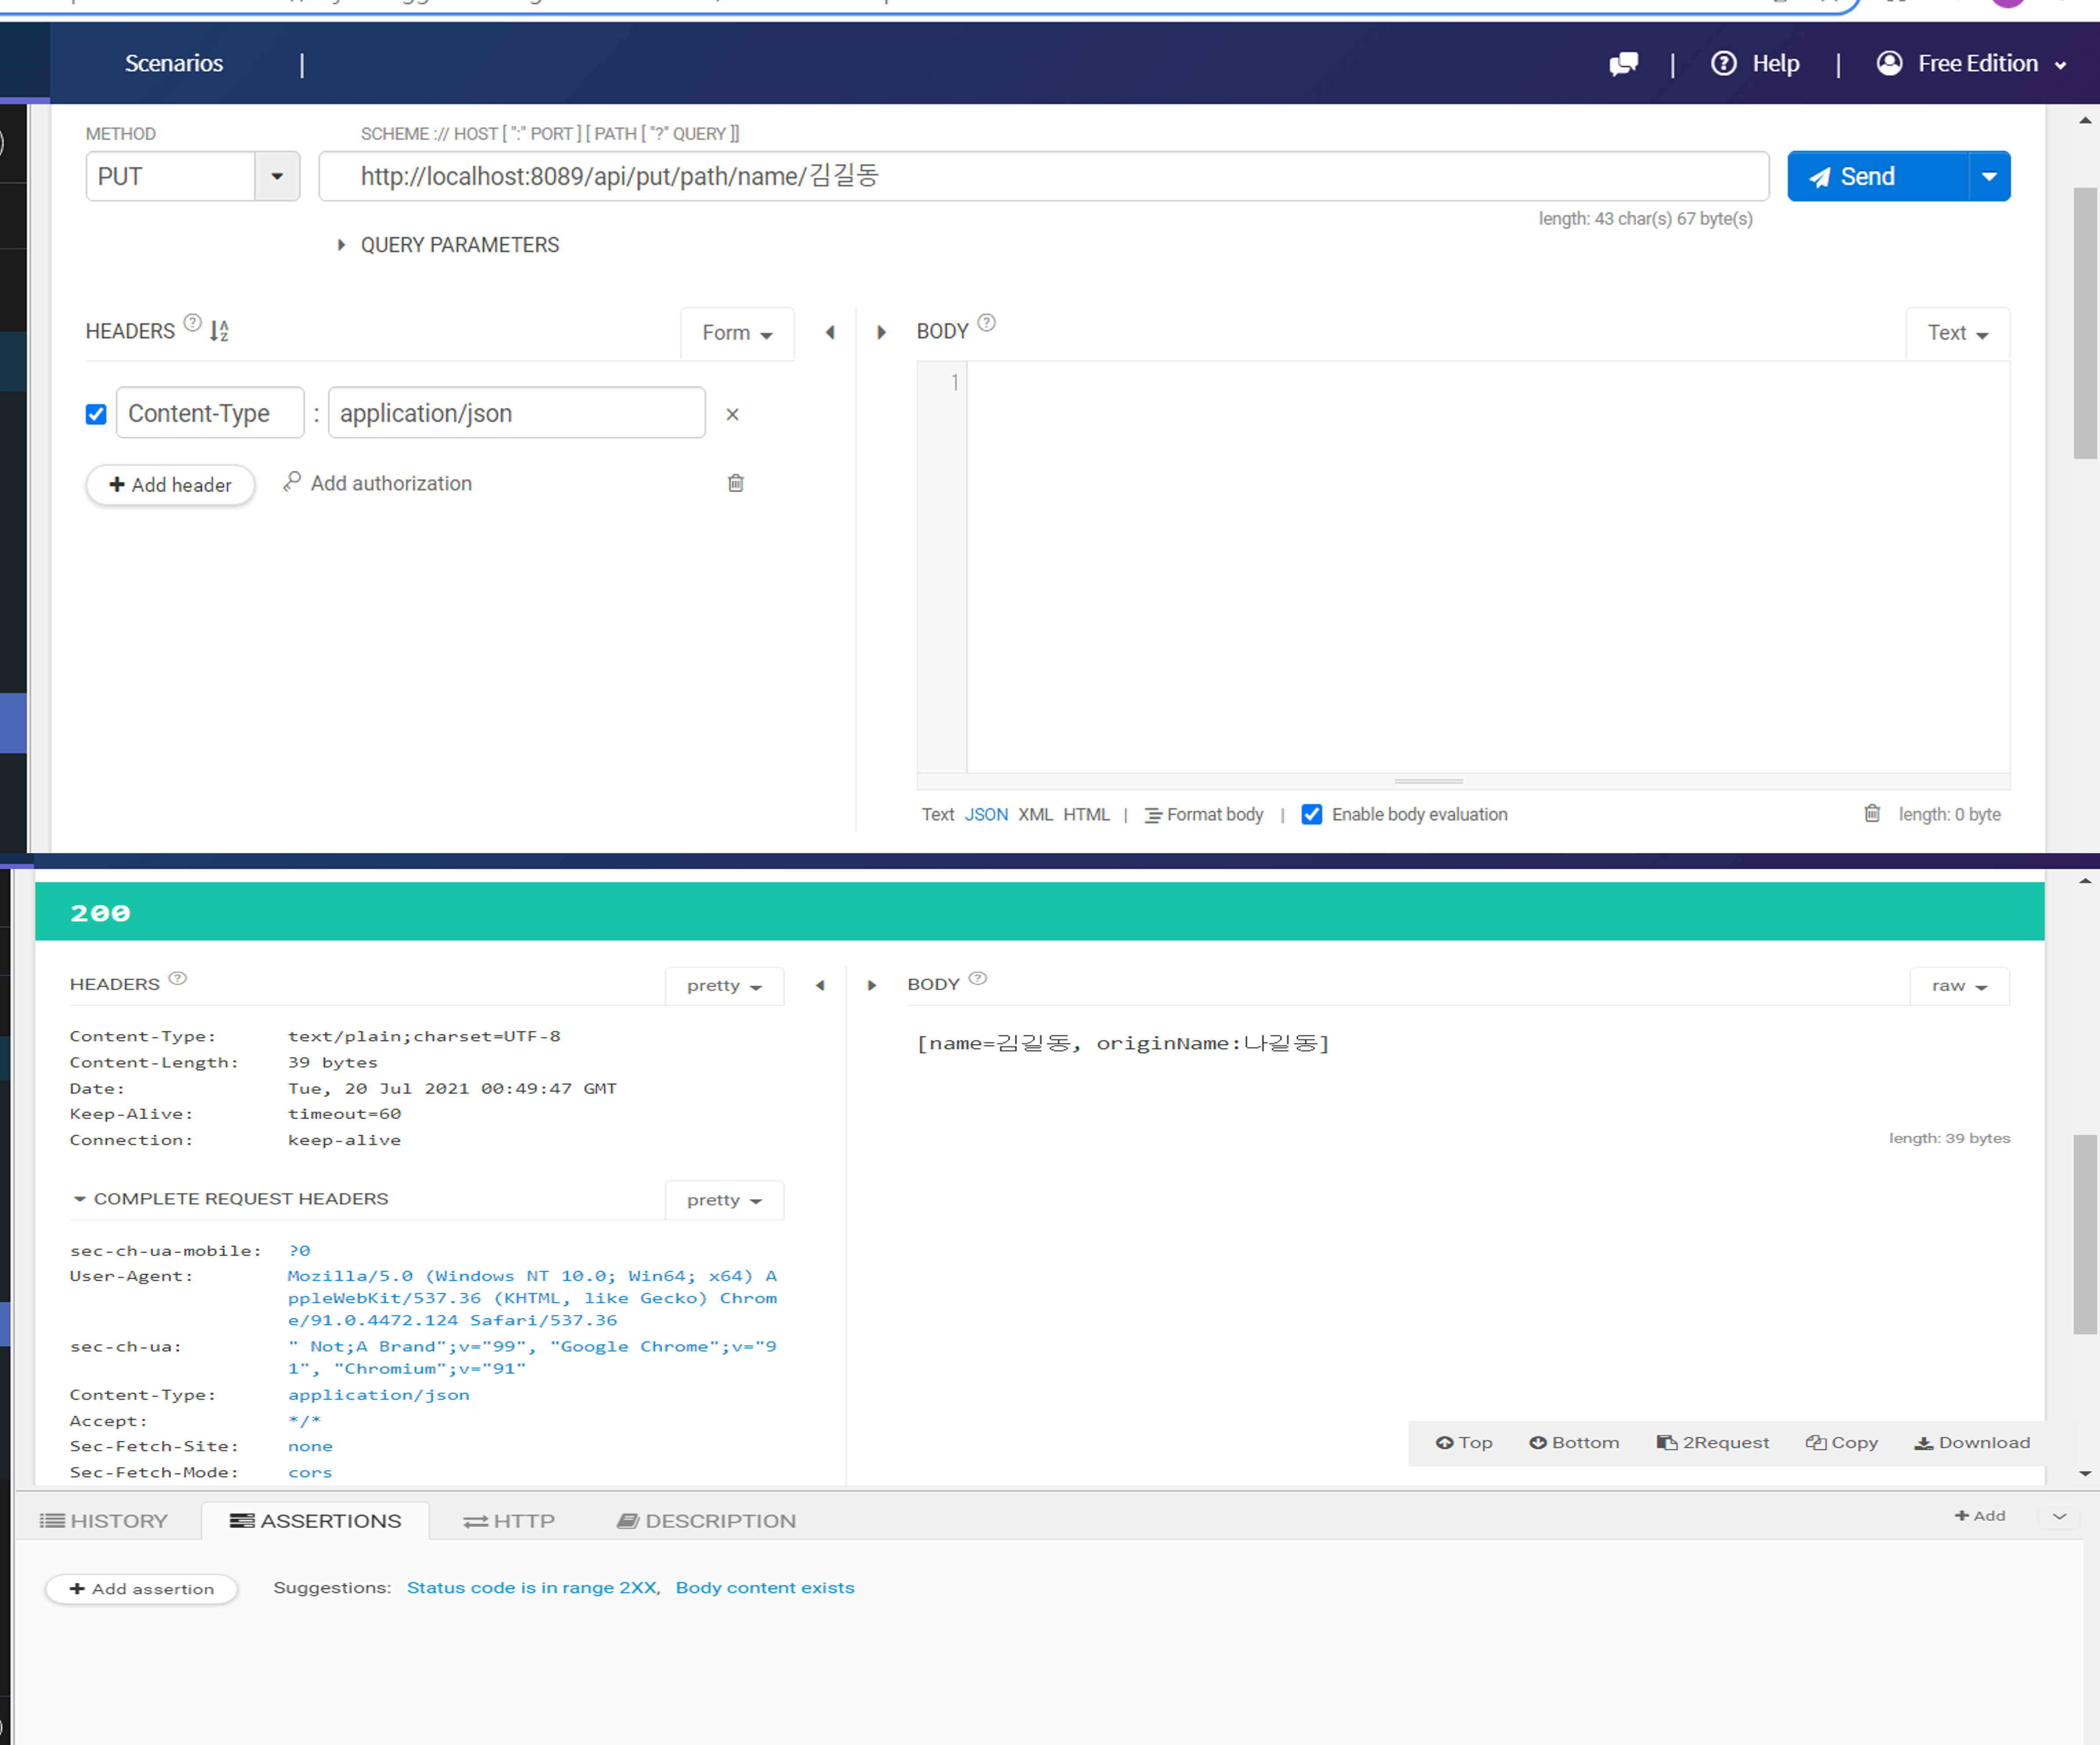The height and width of the screenshot is (1745, 2100).
Task: Toggle Enable body evaluation checkbox
Action: click(x=1312, y=815)
